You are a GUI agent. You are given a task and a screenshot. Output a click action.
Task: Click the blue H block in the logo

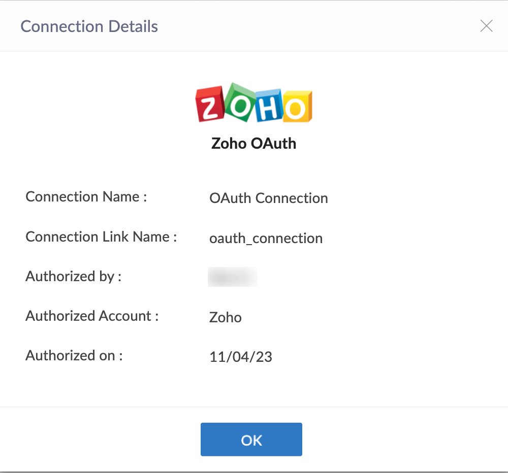point(269,106)
